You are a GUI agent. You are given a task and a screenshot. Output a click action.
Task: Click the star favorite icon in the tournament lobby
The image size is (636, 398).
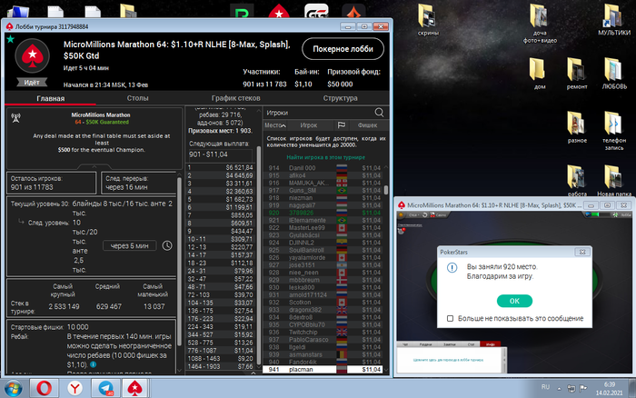(10, 39)
